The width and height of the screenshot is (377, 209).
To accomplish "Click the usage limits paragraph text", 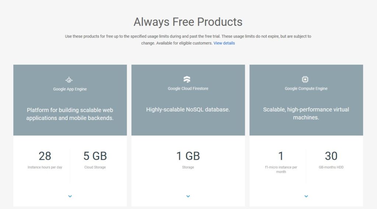I will [188, 40].
